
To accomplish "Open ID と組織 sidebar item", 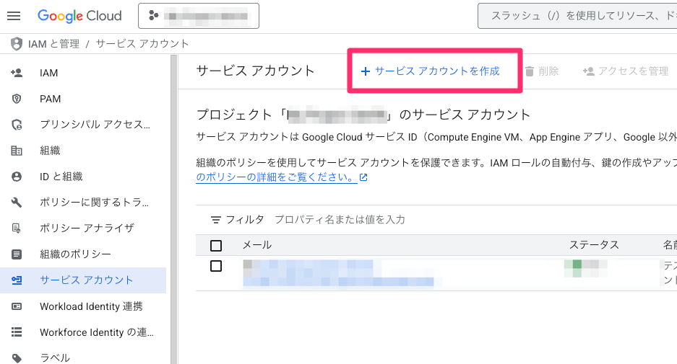I will tap(61, 176).
